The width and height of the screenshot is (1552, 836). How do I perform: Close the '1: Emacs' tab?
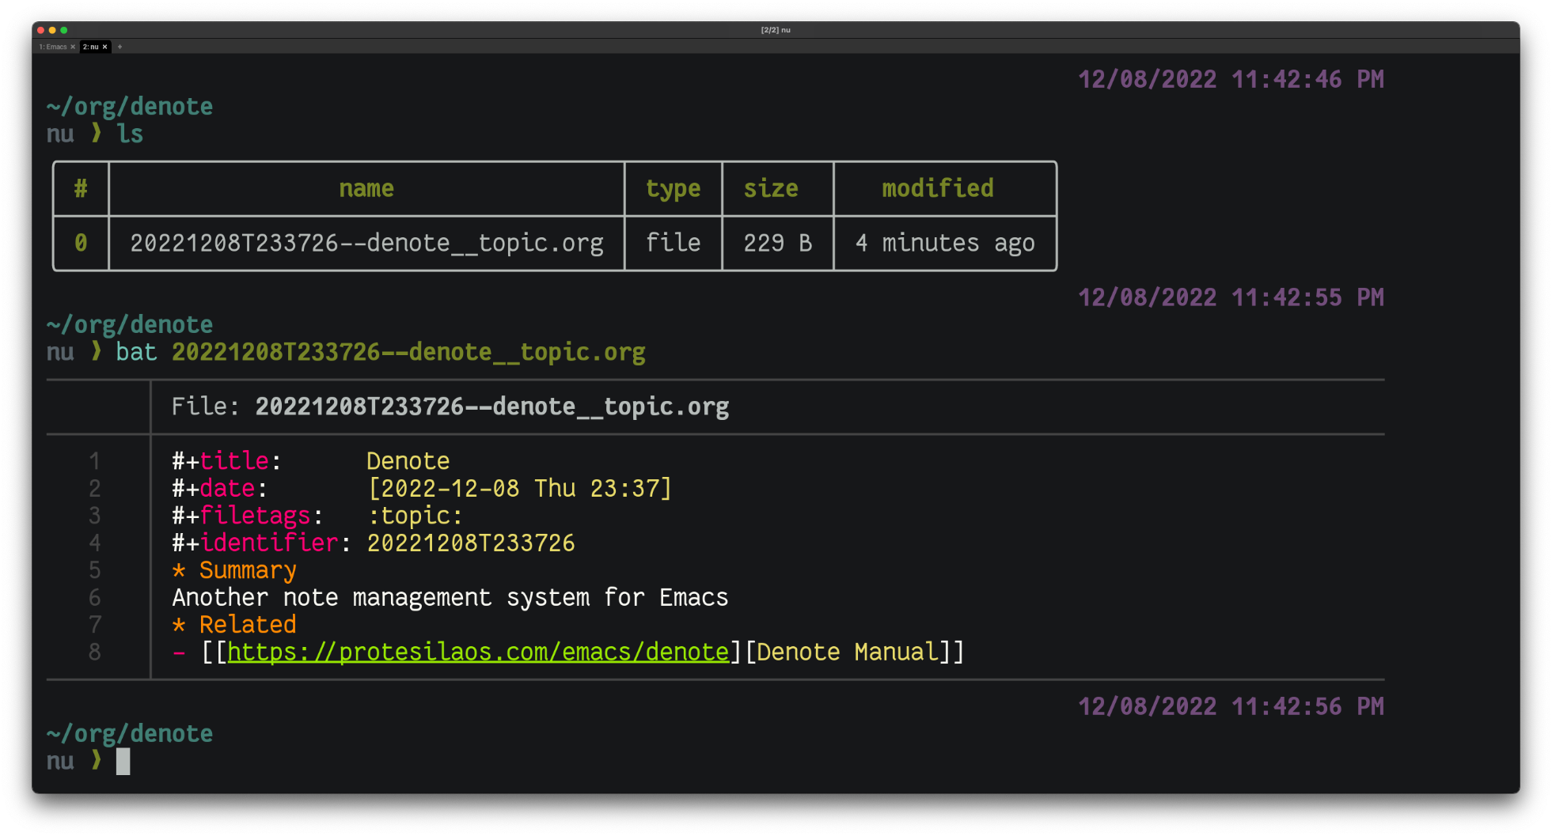tap(73, 47)
